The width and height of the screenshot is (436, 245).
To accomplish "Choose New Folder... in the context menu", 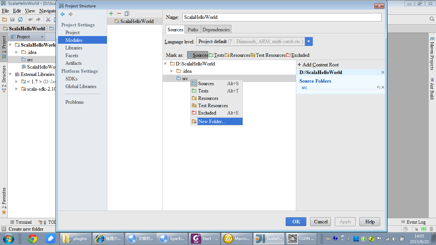I will 216,122.
